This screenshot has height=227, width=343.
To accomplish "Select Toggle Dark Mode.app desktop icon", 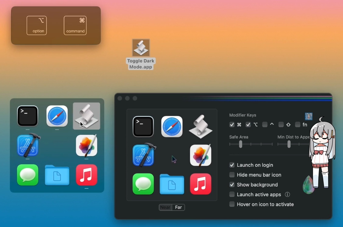I will pyautogui.click(x=141, y=54).
